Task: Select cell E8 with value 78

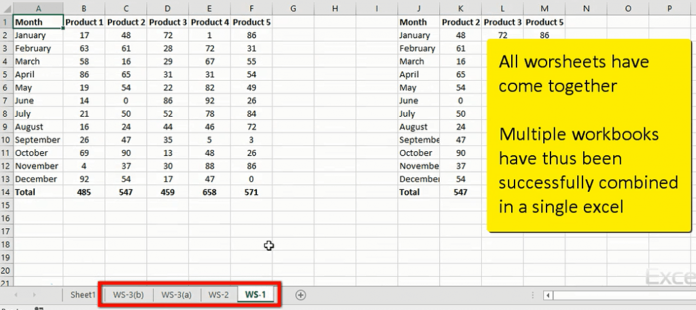Action: point(209,114)
